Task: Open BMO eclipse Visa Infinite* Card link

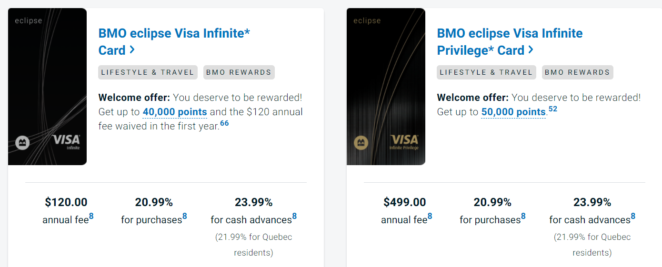Action: (174, 34)
